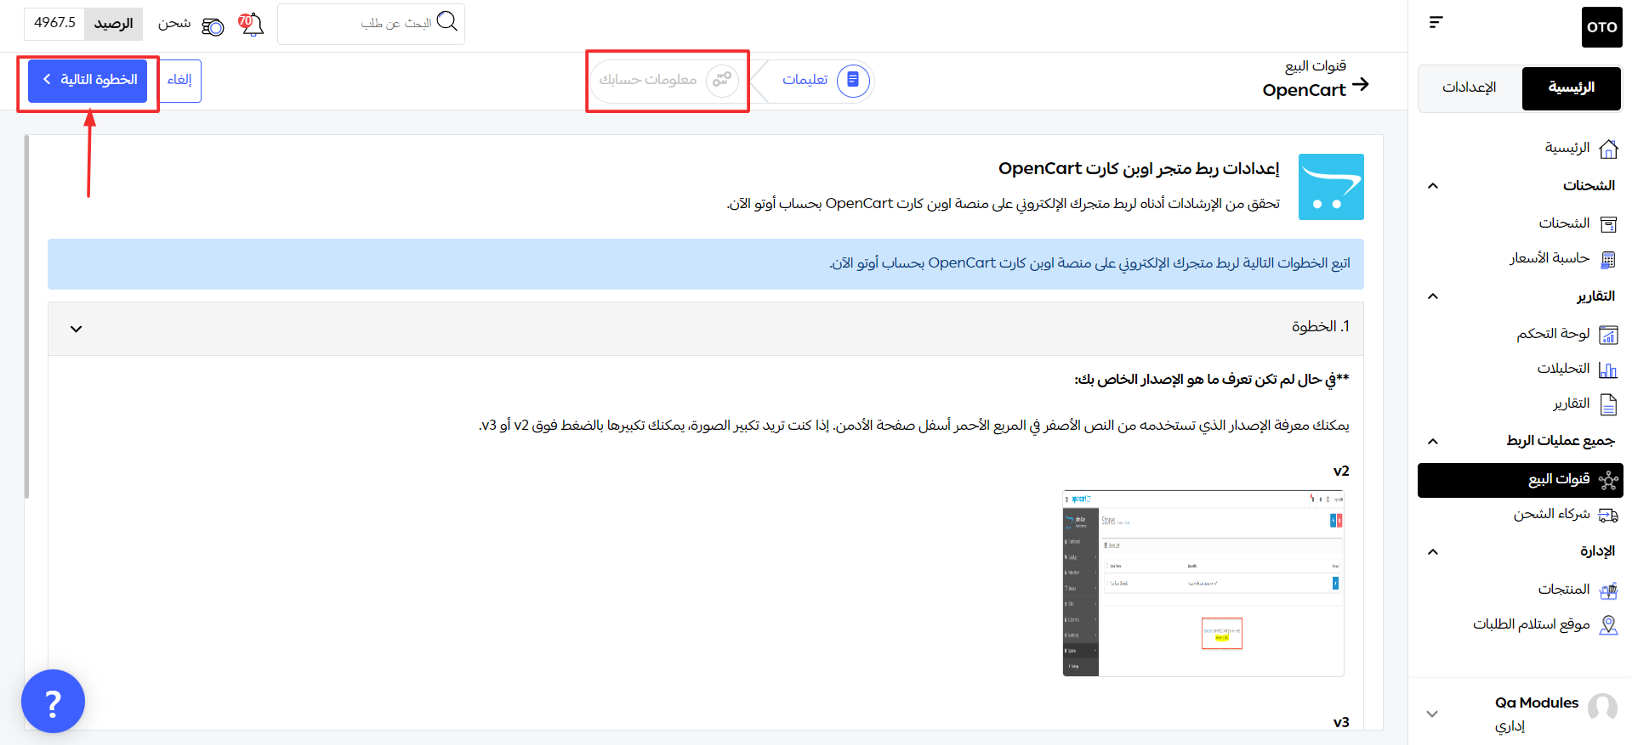Go back using arrow beside OpenCart

pyautogui.click(x=1361, y=84)
